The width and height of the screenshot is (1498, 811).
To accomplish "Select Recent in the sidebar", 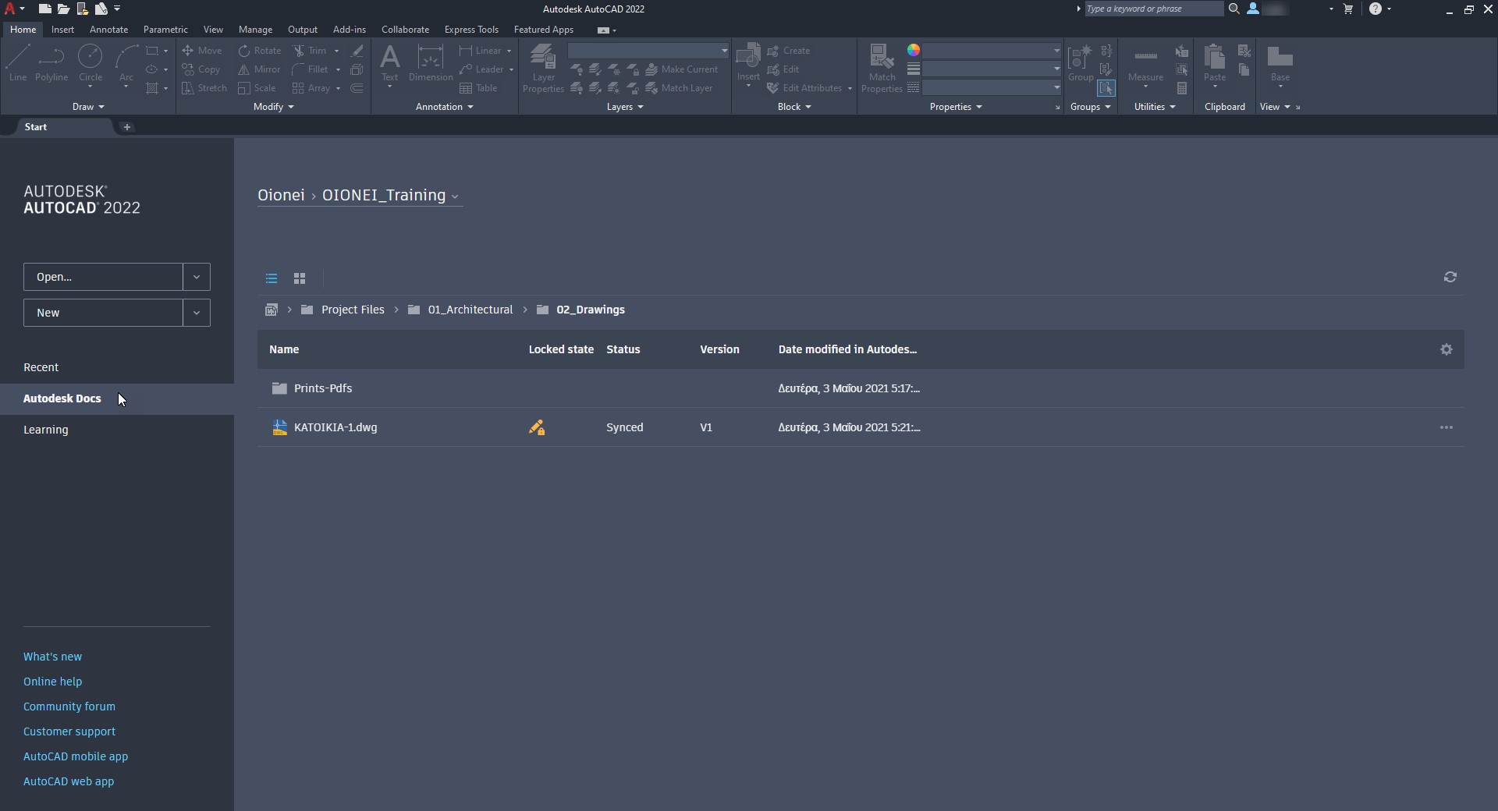I will (x=41, y=367).
